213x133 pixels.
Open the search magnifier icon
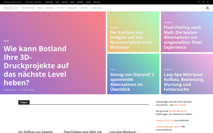click(207, 8)
